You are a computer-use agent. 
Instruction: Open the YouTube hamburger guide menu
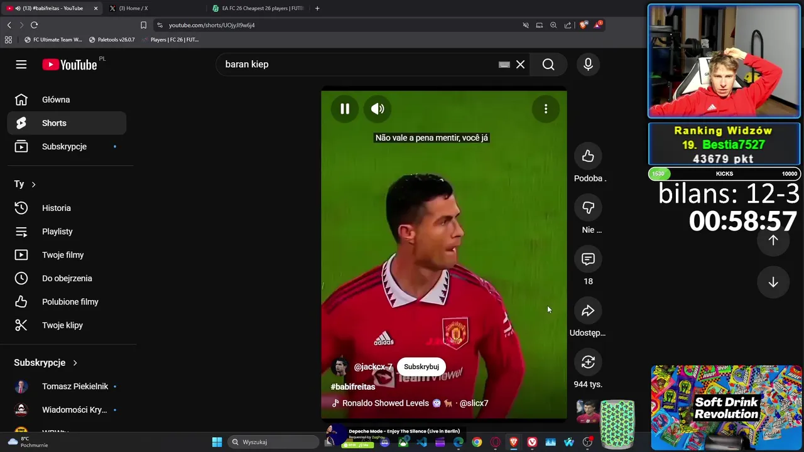(21, 65)
